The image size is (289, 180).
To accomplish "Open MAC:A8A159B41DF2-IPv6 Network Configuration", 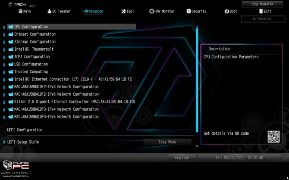I will (57, 94).
